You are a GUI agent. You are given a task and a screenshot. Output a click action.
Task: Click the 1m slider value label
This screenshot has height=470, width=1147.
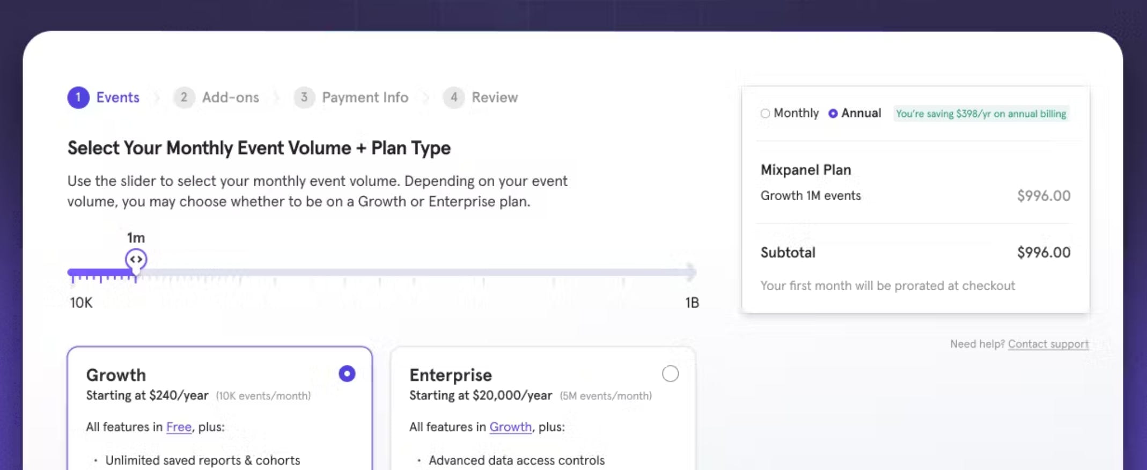(136, 237)
